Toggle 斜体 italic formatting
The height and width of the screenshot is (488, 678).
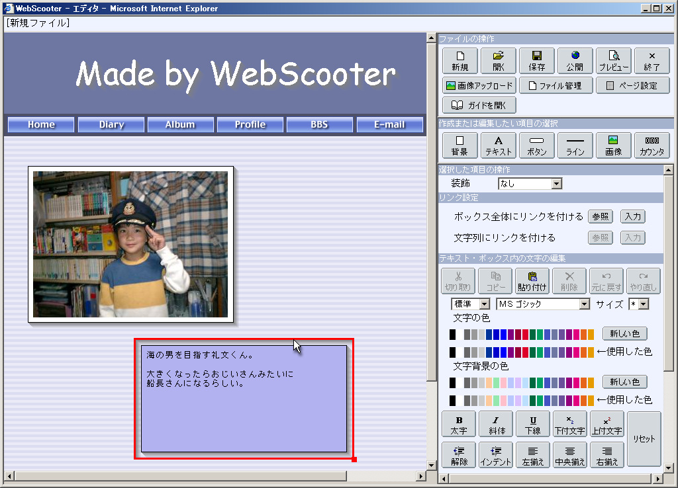pos(497,425)
